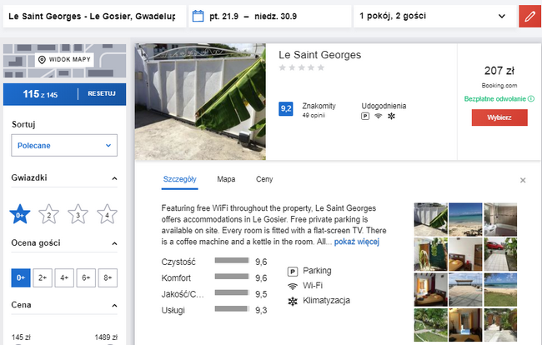Select the 0+ guest rating filter

[x=21, y=277]
